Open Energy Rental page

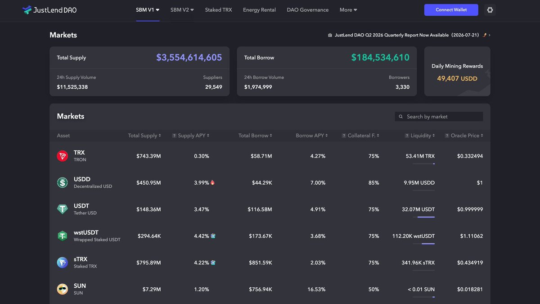pyautogui.click(x=259, y=10)
